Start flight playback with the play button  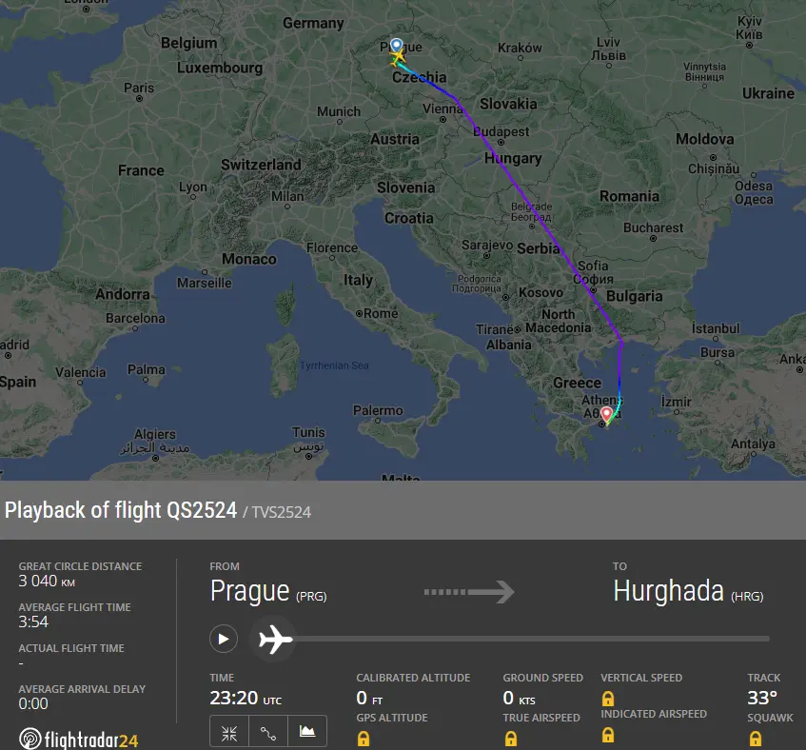click(x=223, y=639)
